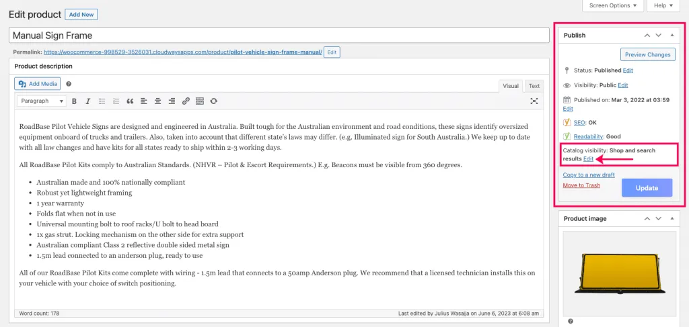The height and width of the screenshot is (327, 689).
Task: Collapse the Product image panel
Action: pos(672,218)
